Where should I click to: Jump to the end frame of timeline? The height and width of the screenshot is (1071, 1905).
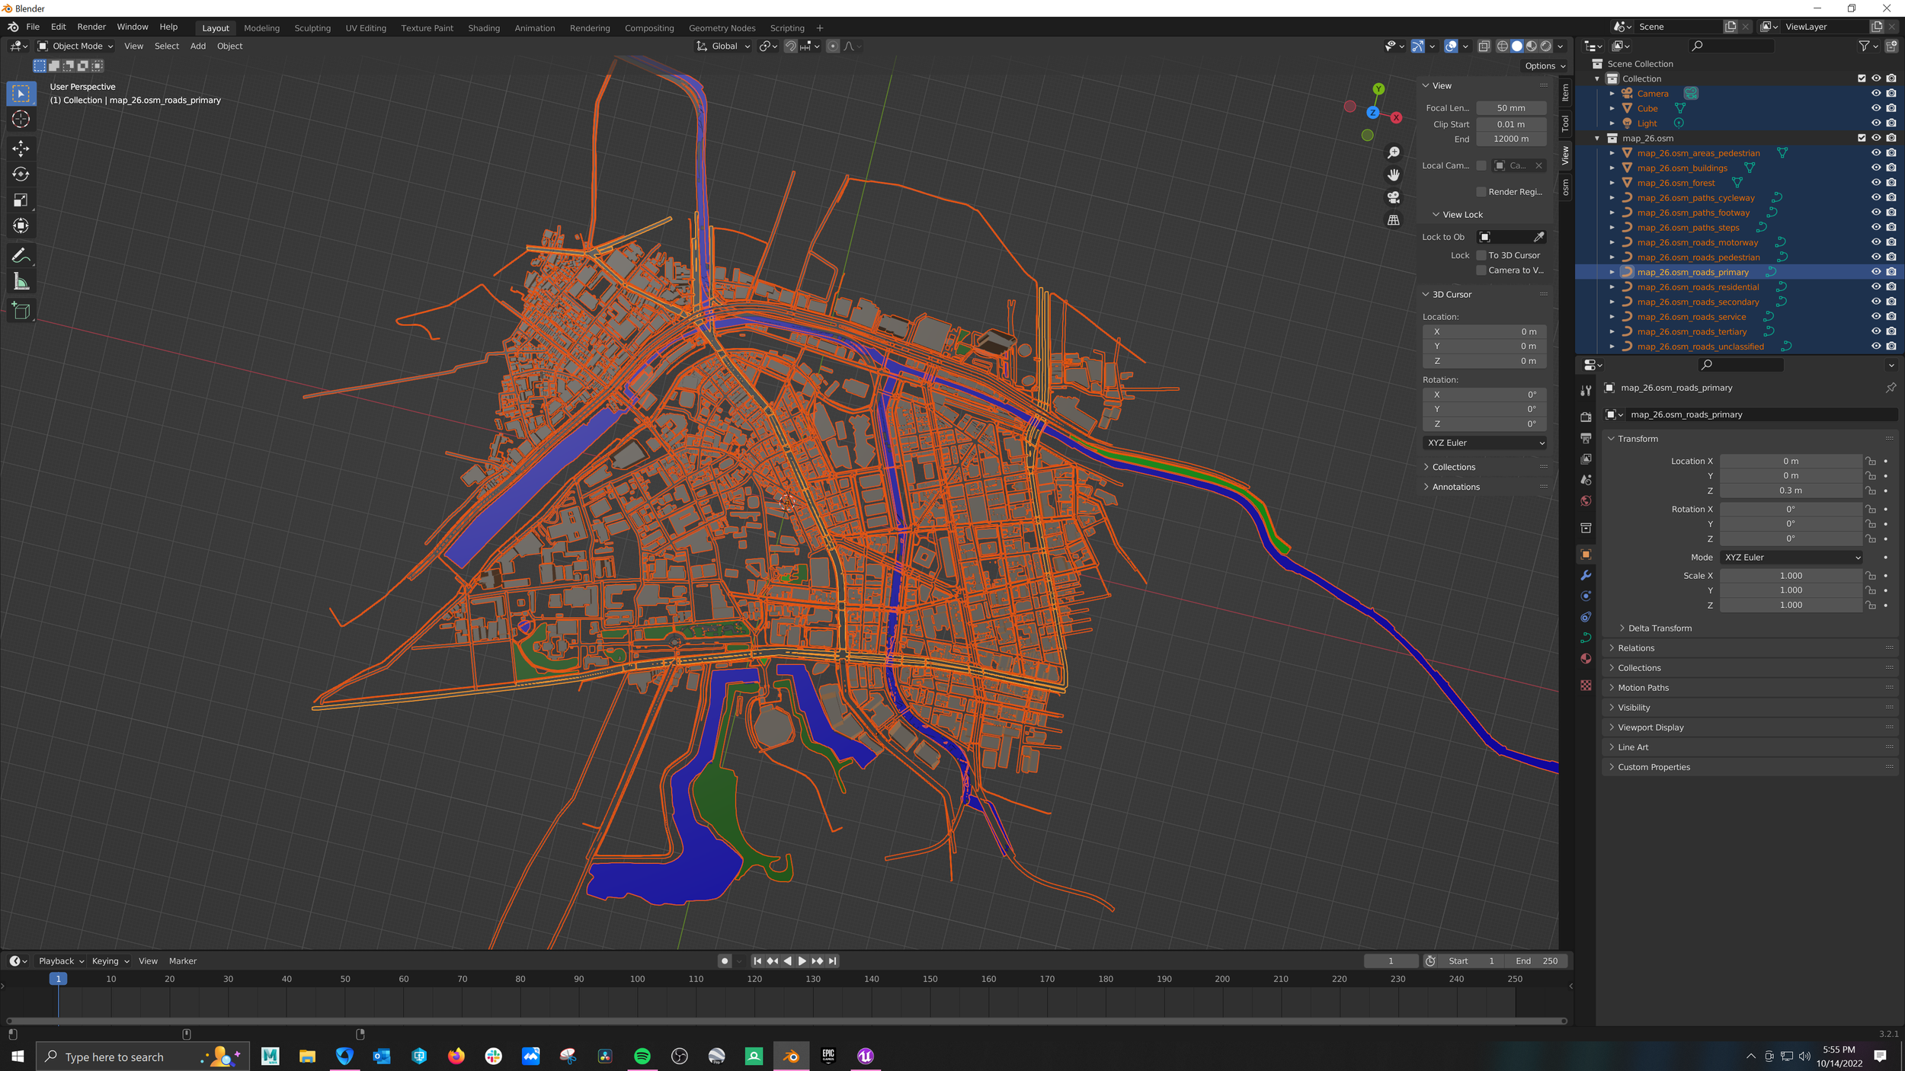tap(832, 961)
